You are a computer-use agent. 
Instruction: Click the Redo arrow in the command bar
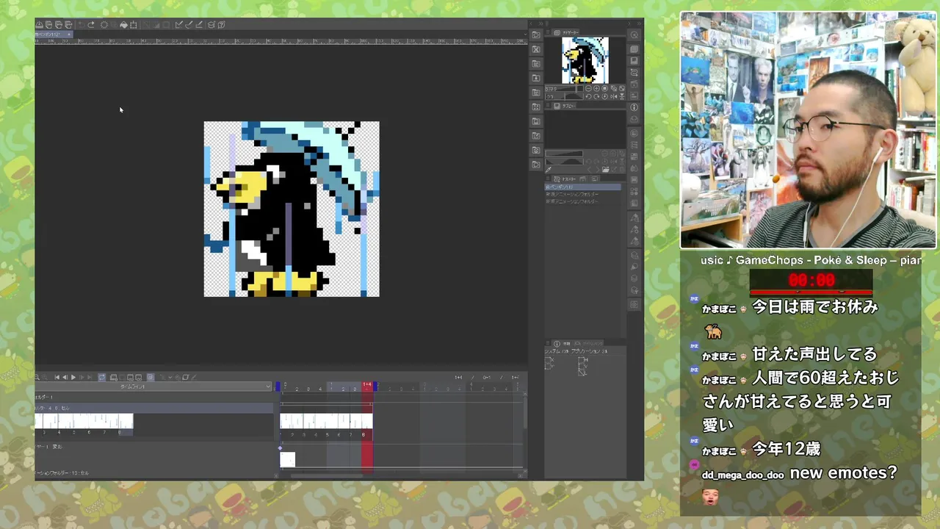click(x=91, y=25)
